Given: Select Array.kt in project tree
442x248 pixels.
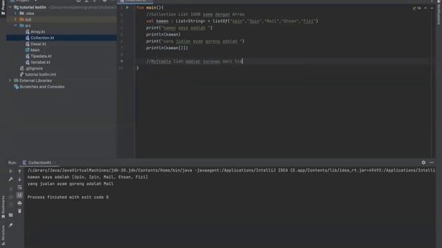Looking at the screenshot, I should (38, 32).
